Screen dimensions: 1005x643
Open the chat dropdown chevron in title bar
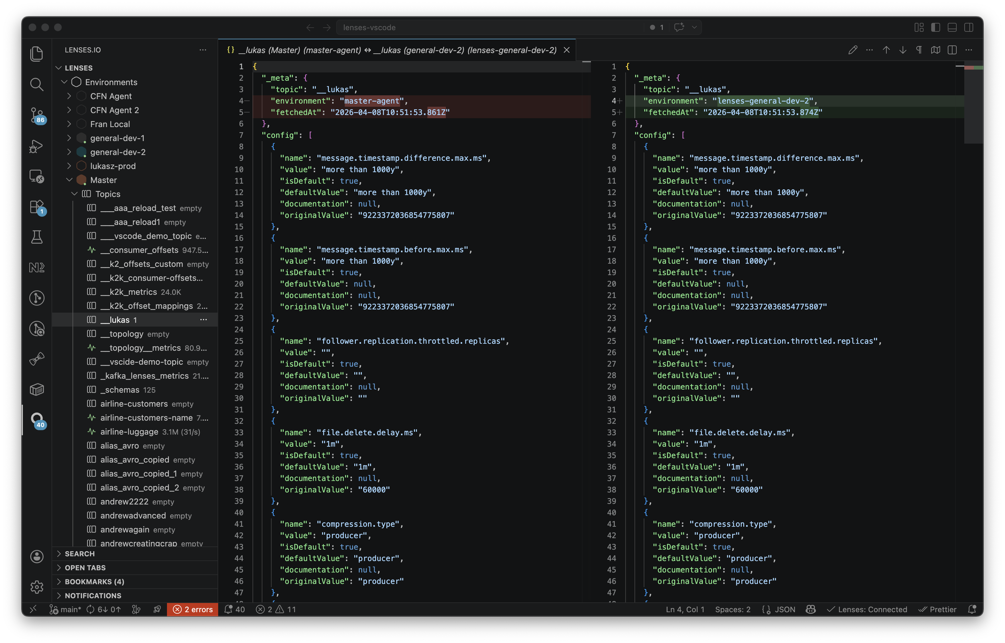click(x=694, y=28)
